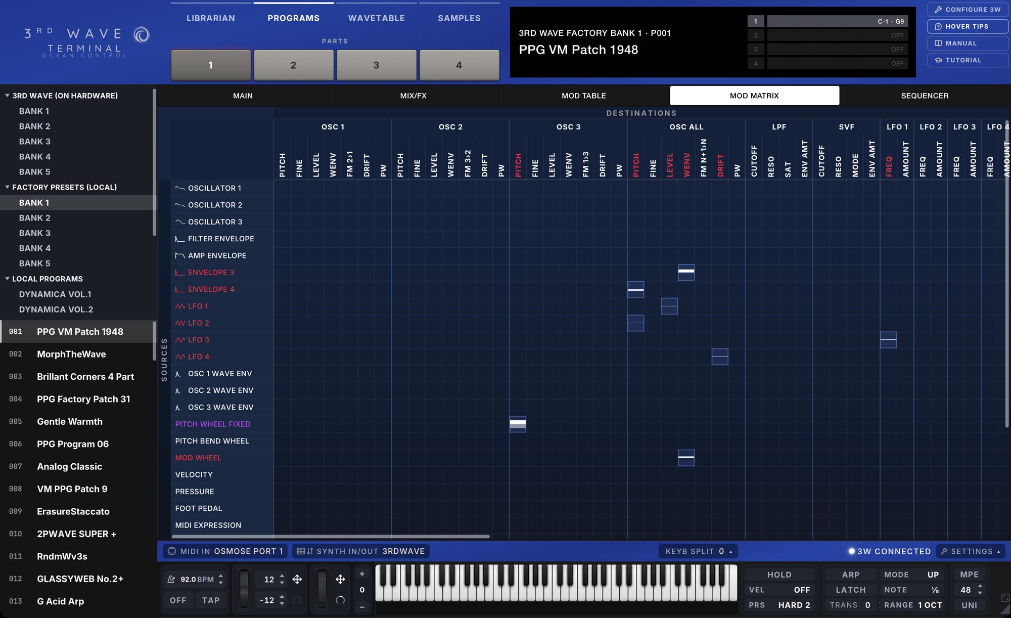Toggle the HOLD button
Viewport: 1011px width, 618px height.
tap(779, 575)
